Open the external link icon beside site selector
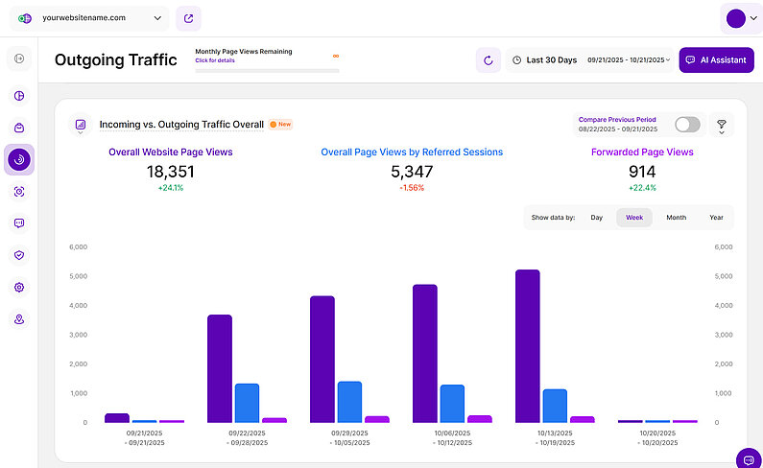Screen dimensions: 763x468 (189, 18)
